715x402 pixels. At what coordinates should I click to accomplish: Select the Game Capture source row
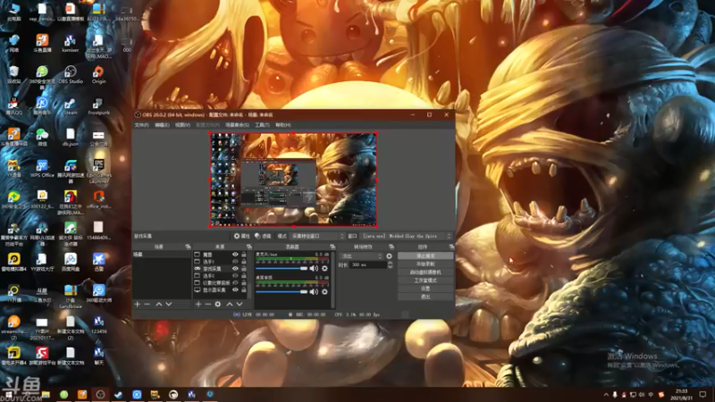(x=220, y=269)
